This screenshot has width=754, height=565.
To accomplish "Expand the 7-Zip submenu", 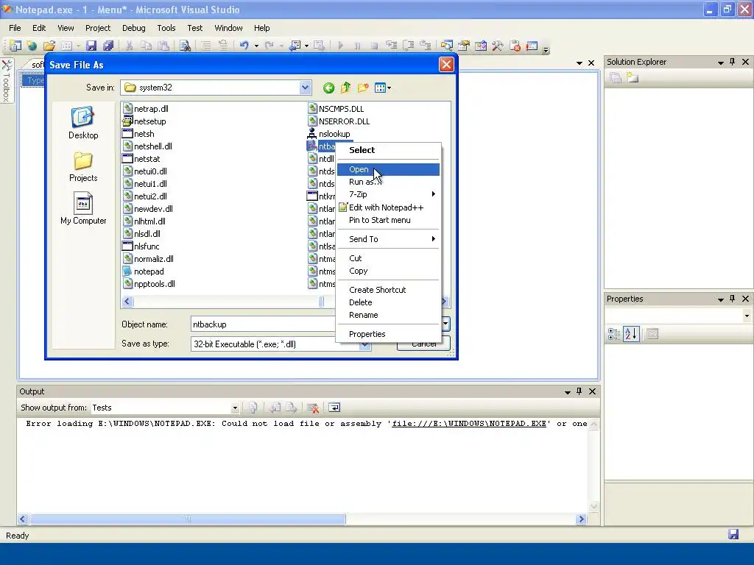I will [388, 194].
